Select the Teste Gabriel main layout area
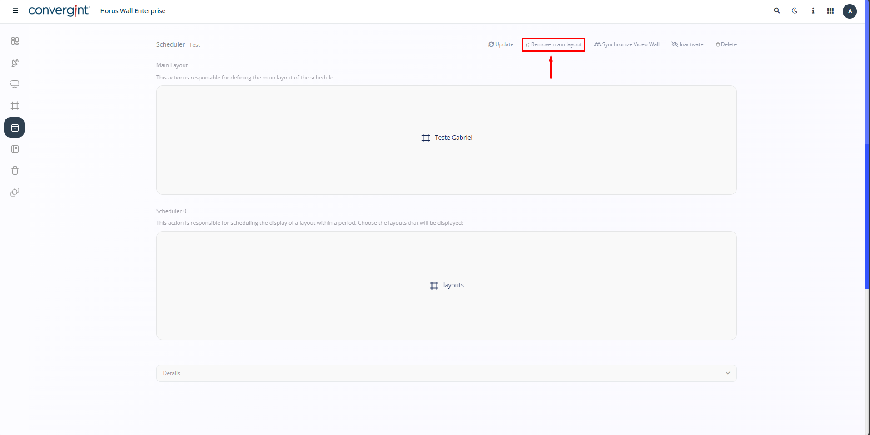Screen dimensions: 870x435 pyautogui.click(x=447, y=138)
